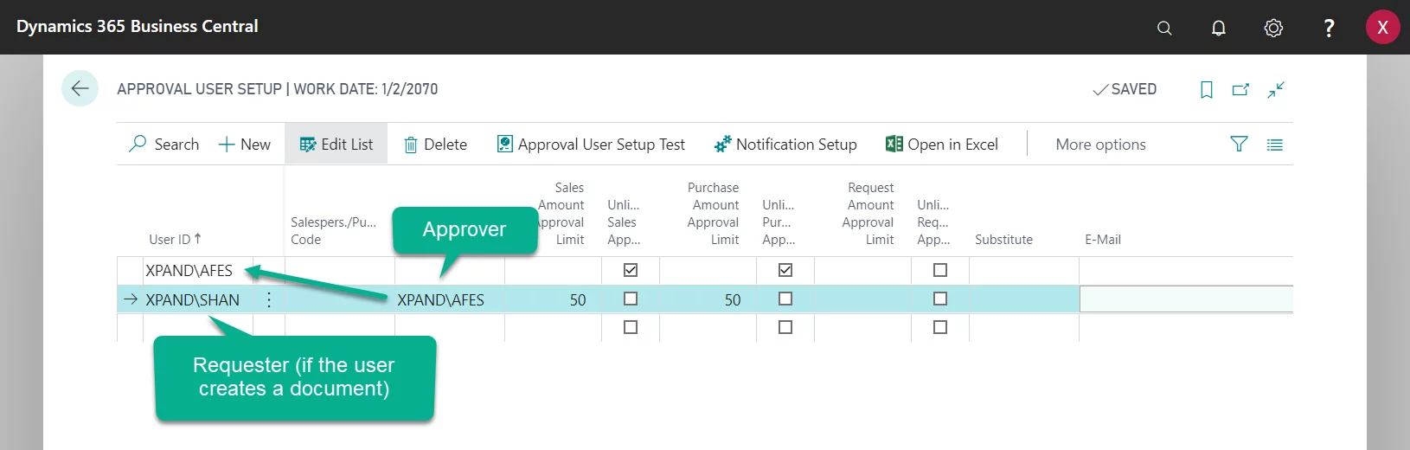Enable Unlimited Request Approval for XPAND\SHAN
This screenshot has height=450, width=1410.
[x=940, y=299]
